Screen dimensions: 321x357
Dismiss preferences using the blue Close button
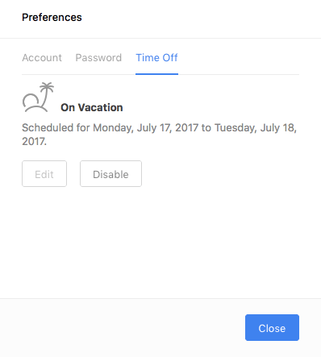[272, 328]
